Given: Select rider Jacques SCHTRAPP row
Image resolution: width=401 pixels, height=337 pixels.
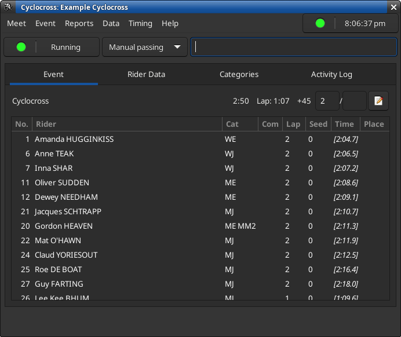Looking at the screenshot, I should pos(200,211).
